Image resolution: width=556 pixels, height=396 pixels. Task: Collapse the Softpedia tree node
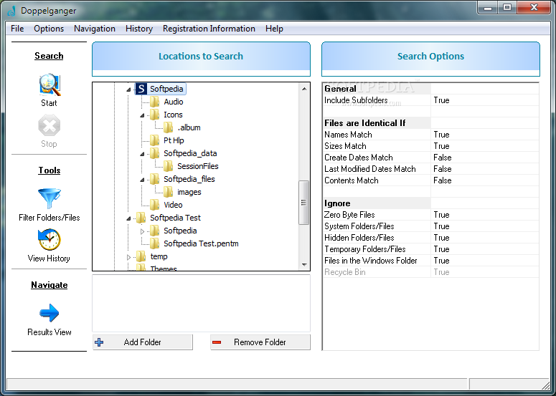coord(128,90)
